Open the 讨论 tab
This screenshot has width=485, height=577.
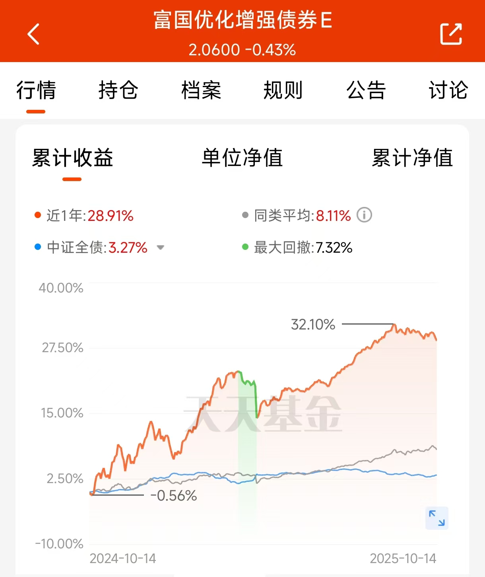(x=448, y=90)
